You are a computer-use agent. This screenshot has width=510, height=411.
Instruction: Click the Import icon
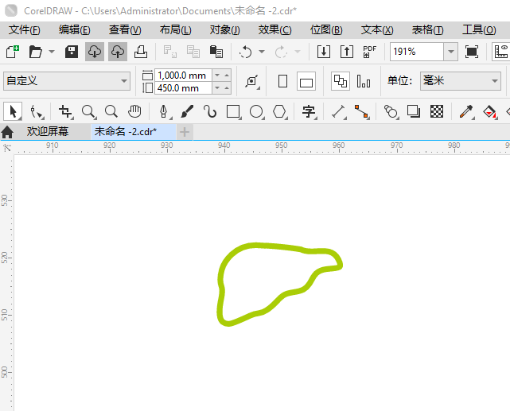324,52
